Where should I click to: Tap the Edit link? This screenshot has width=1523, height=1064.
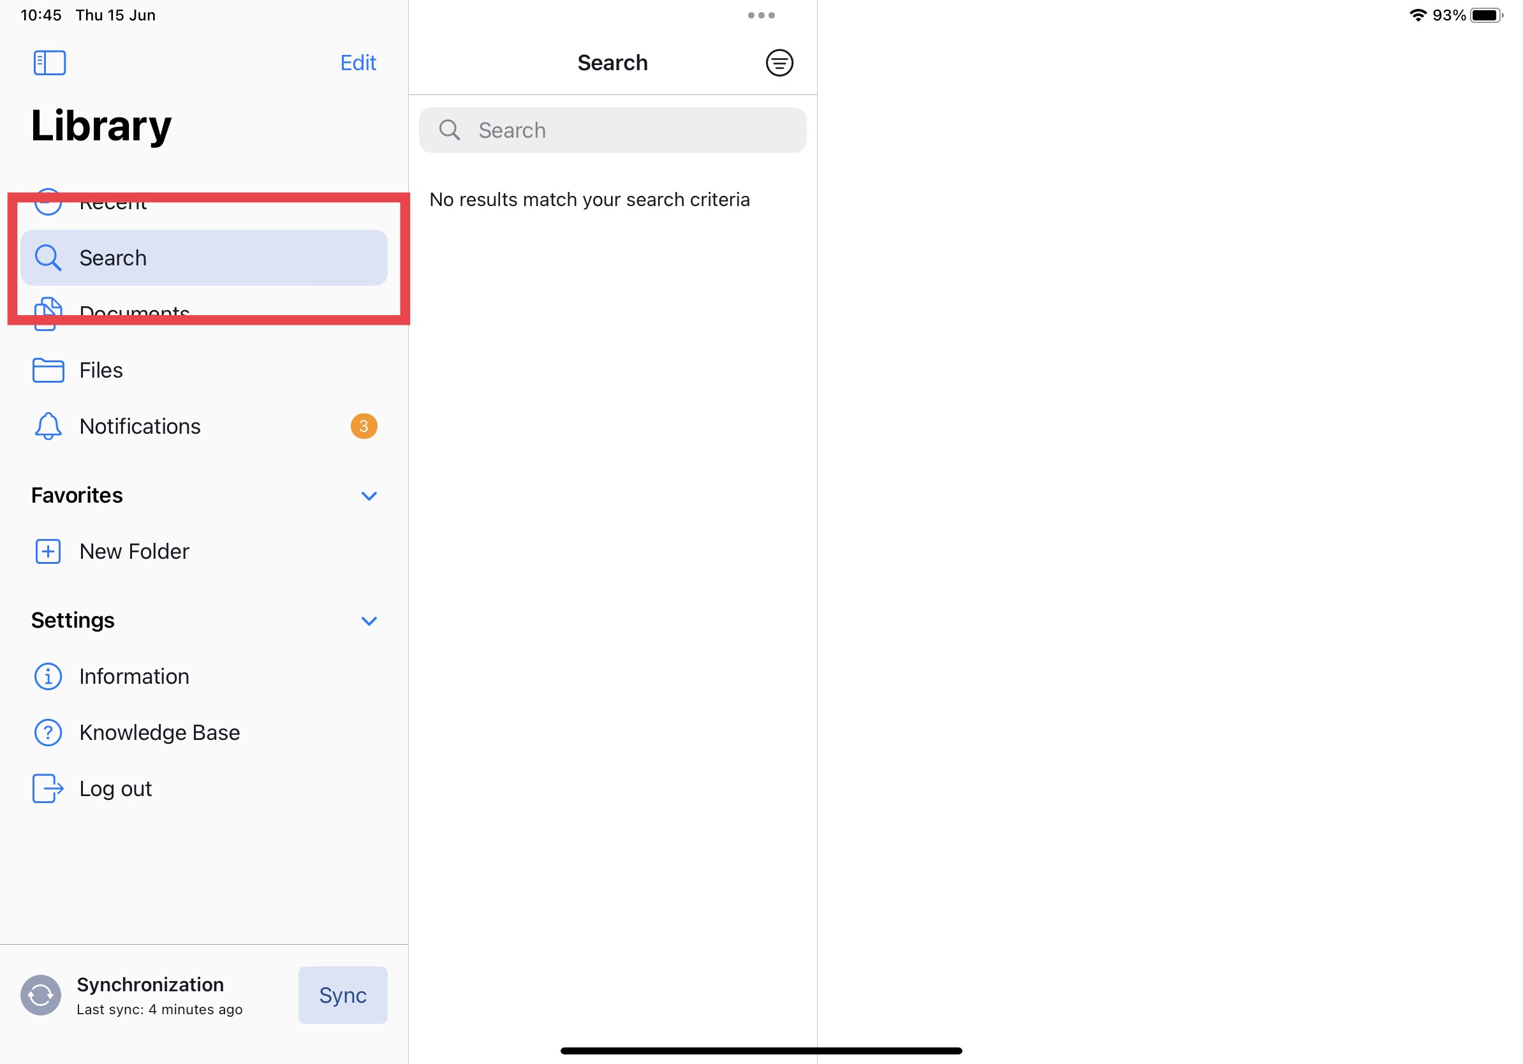tap(358, 63)
